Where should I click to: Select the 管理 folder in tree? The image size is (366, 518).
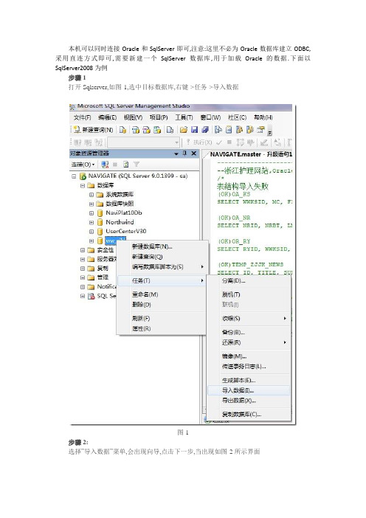pyautogui.click(x=103, y=277)
